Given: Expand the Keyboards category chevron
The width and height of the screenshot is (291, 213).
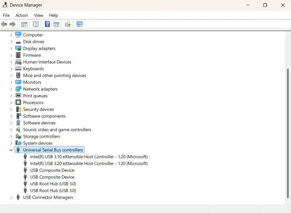Looking at the screenshot, I should point(11,69).
